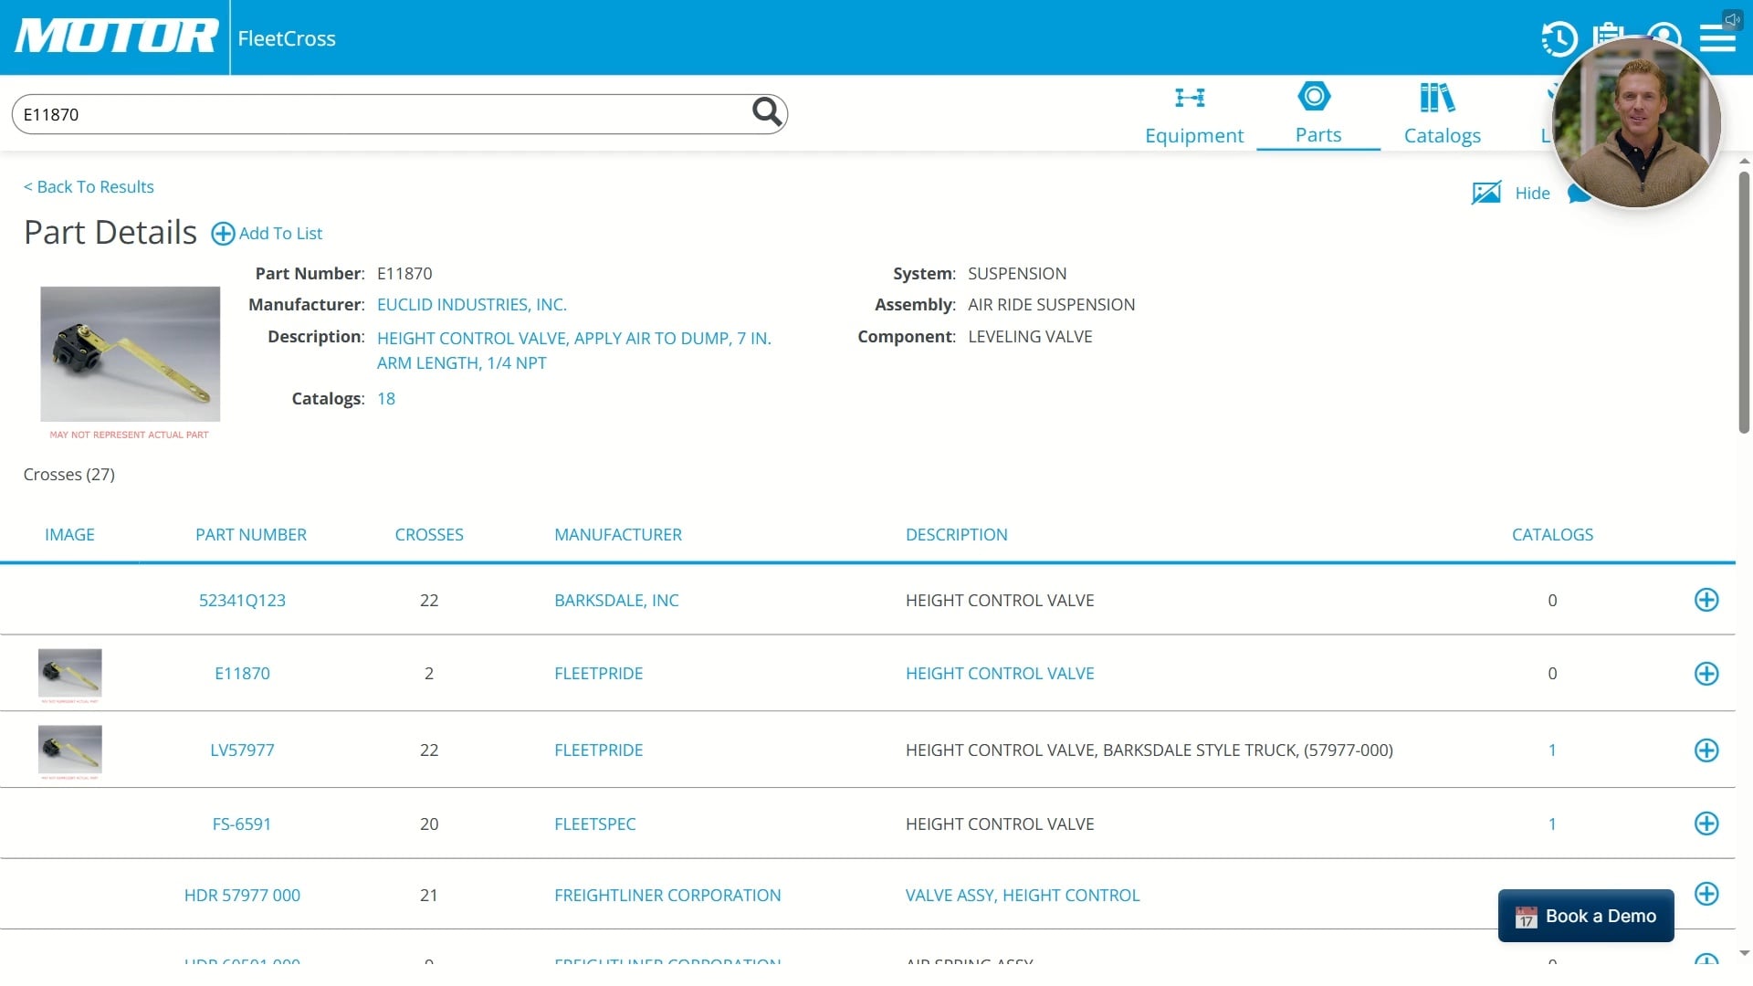
Task: Sort by the CROSSES column header
Action: tap(429, 535)
